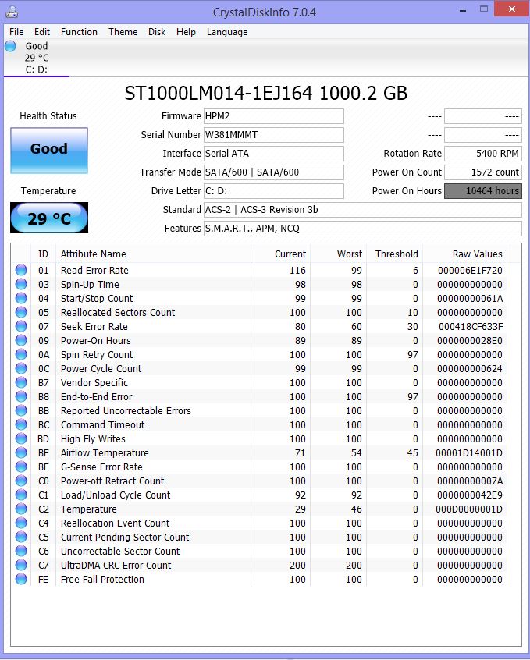Screen dimensions: 530x660
Task: Click status orb for Power Cycle Count
Action: point(21,368)
